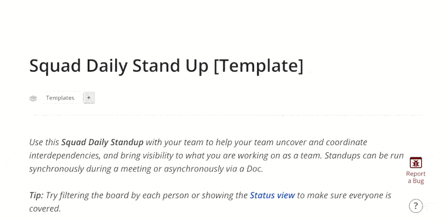The height and width of the screenshot is (221, 444).
Task: Click the Report a Bug text label
Action: click(416, 177)
